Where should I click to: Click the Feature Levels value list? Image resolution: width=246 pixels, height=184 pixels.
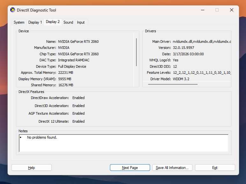point(202,73)
